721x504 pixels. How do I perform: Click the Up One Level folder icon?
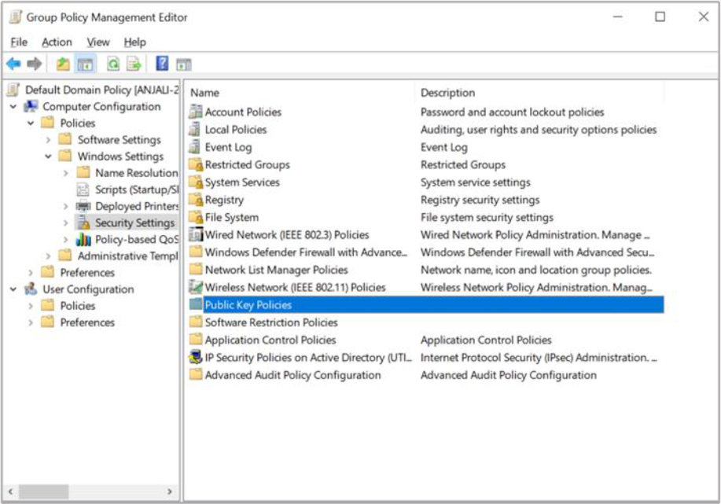63,64
